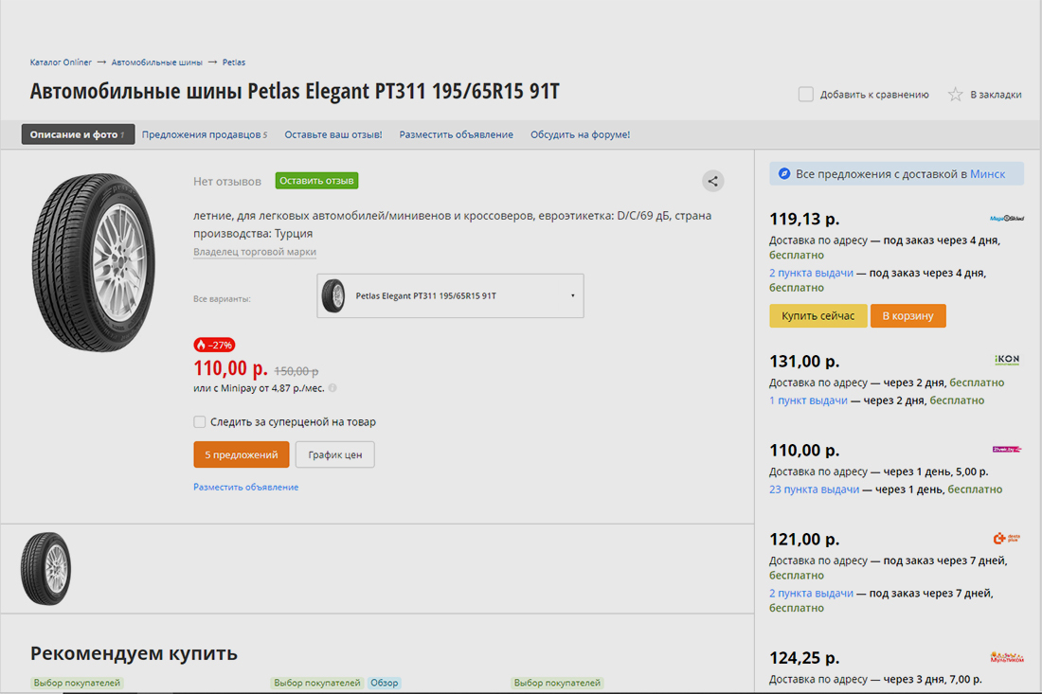Screen dimensions: 1042x694
Task: Open the tire variants dropdown
Action: [450, 295]
